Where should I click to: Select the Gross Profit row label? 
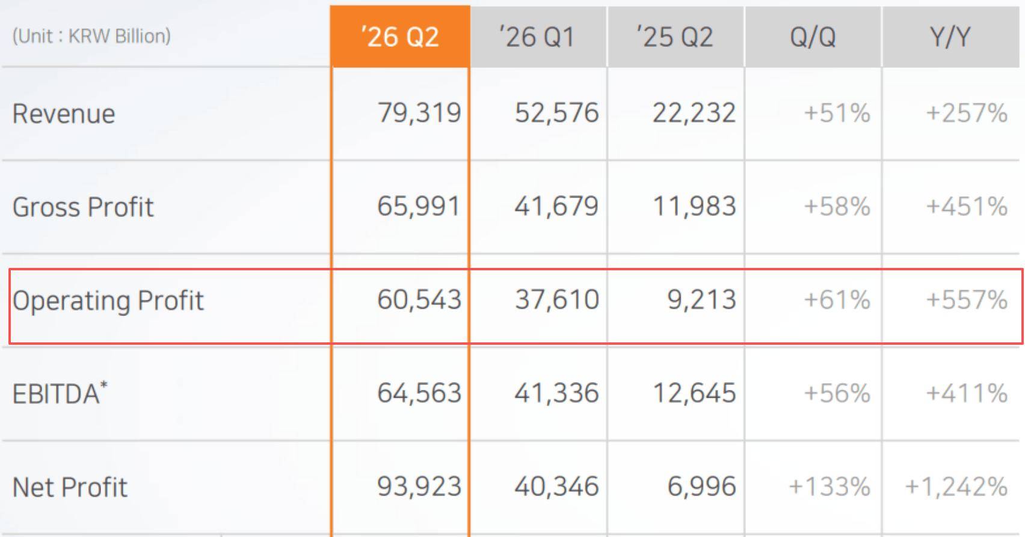[x=83, y=207]
